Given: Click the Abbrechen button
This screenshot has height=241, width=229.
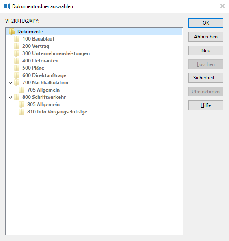Looking at the screenshot, I should click(x=206, y=37).
